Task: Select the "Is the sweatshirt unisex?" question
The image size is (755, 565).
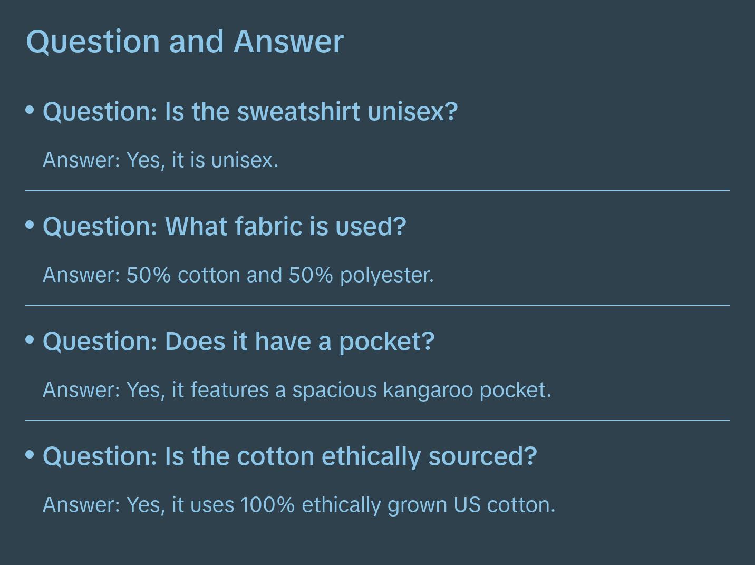Action: (x=250, y=112)
